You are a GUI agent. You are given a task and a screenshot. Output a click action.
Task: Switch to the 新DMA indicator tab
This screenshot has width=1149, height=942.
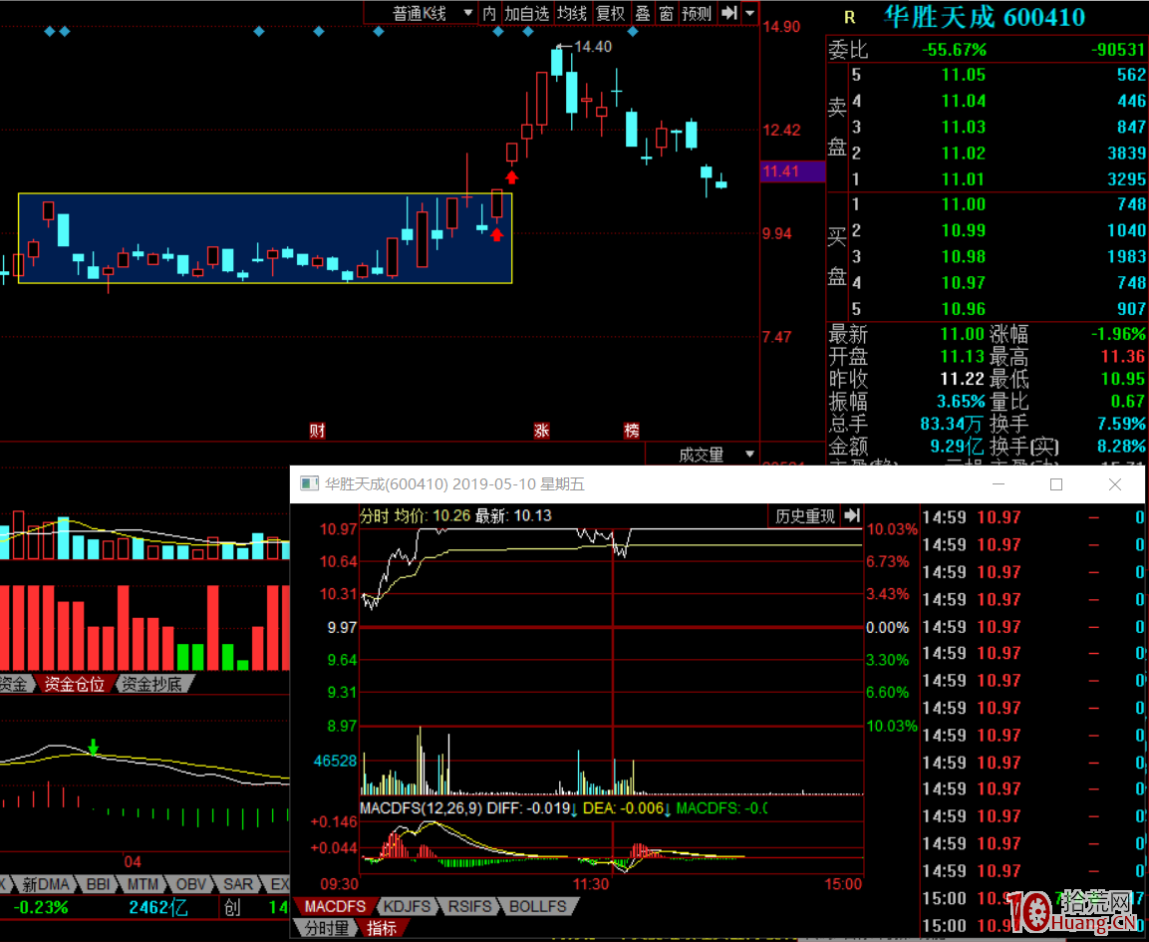pos(46,884)
